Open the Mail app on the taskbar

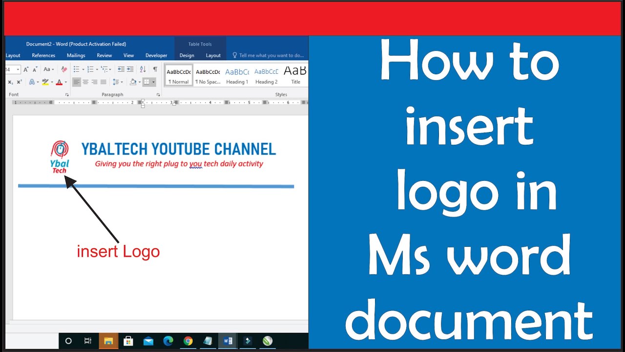pos(148,341)
